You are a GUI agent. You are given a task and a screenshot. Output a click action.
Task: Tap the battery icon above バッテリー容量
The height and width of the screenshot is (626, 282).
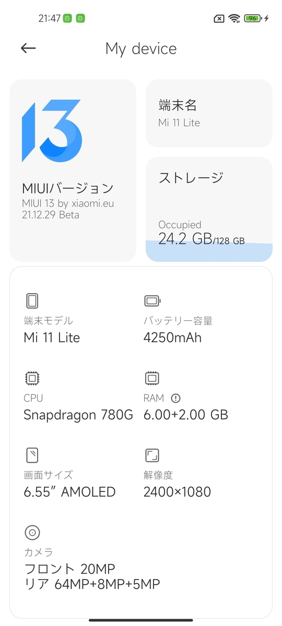coord(152,301)
